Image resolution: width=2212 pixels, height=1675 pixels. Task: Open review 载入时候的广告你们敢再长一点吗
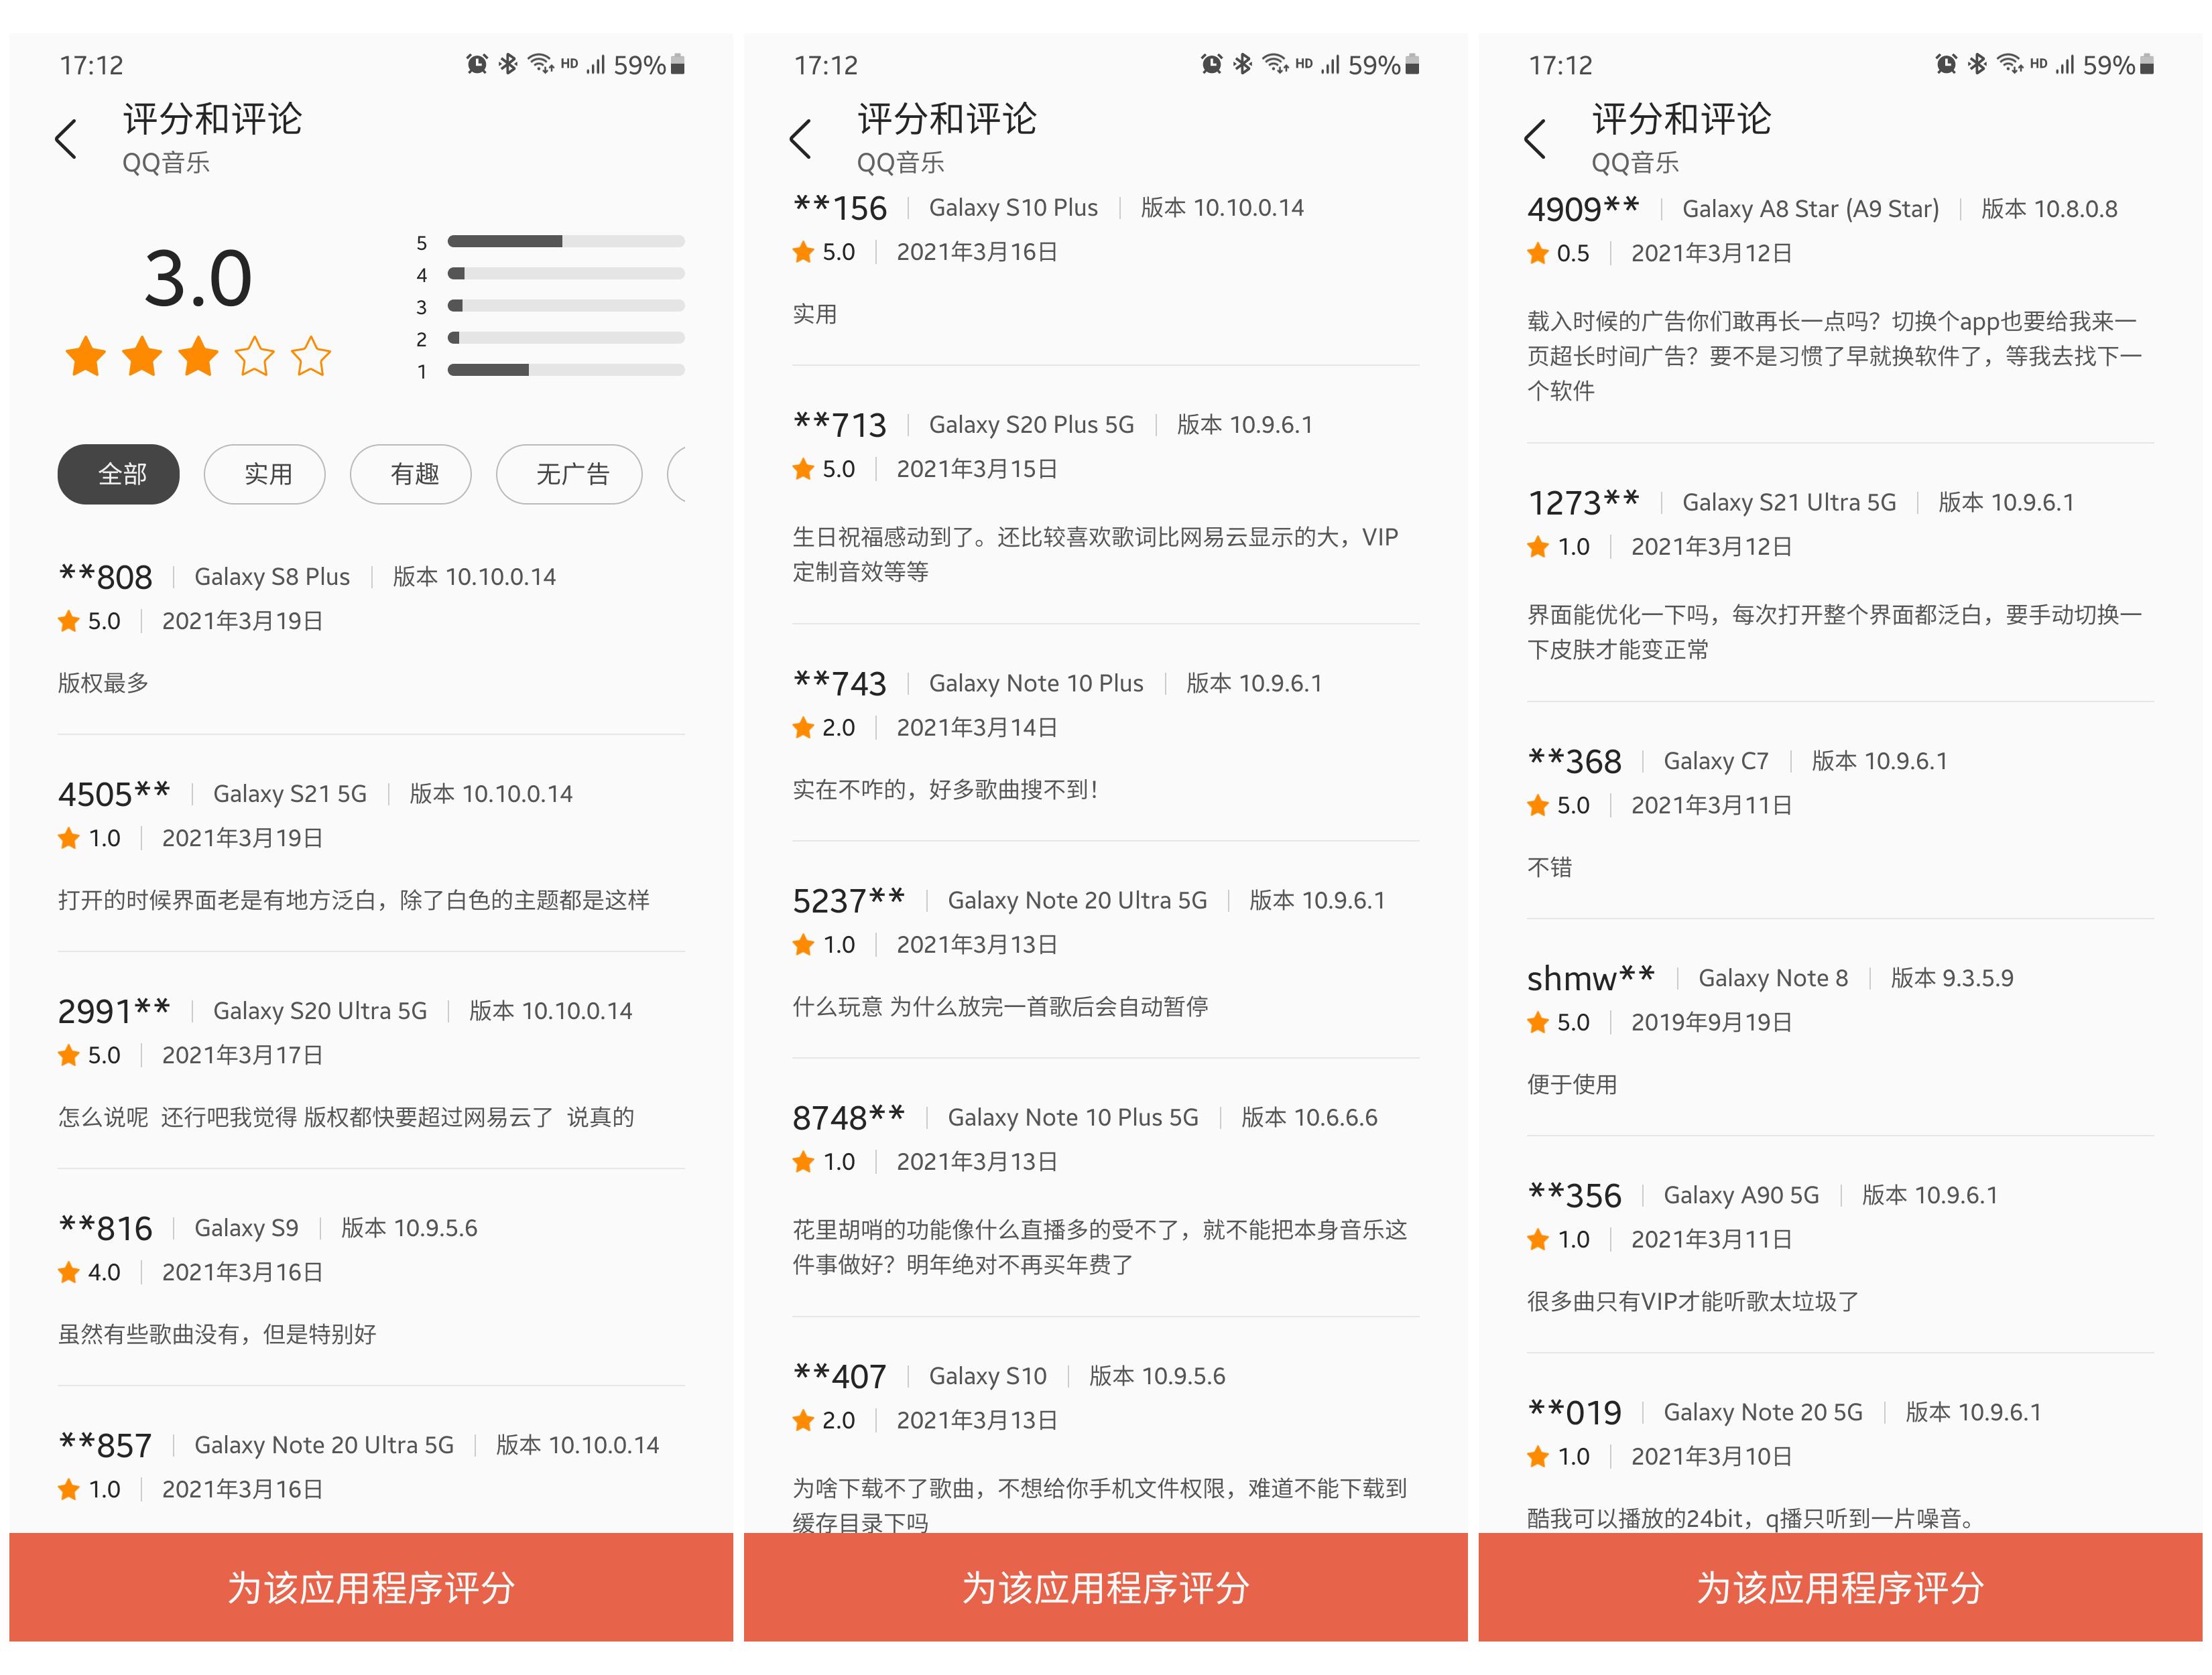pyautogui.click(x=1834, y=356)
